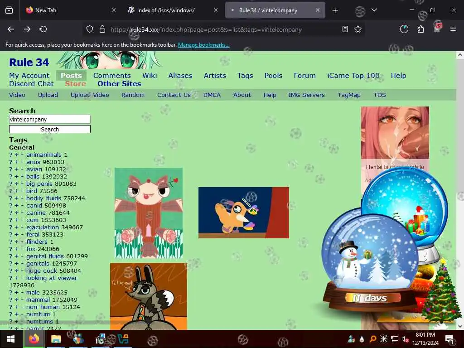This screenshot has width=464, height=348.
Task: Open a new tab with plus button
Action: coord(335,10)
